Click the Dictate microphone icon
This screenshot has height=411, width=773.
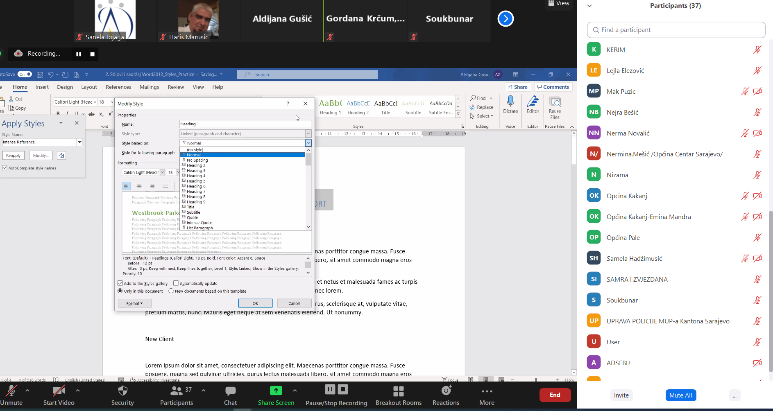click(x=510, y=102)
